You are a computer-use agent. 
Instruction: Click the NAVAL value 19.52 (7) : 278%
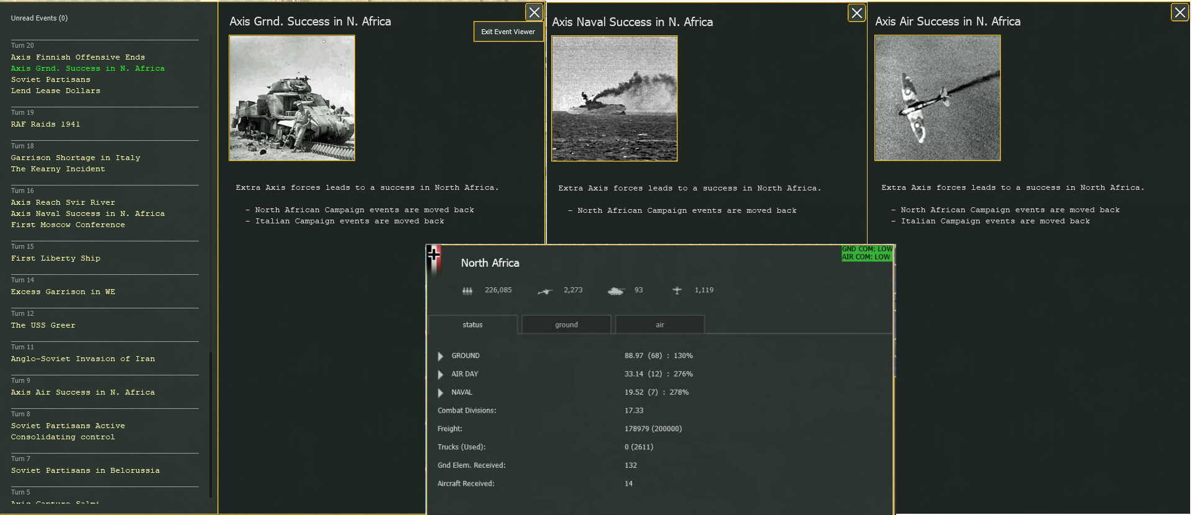656,393
